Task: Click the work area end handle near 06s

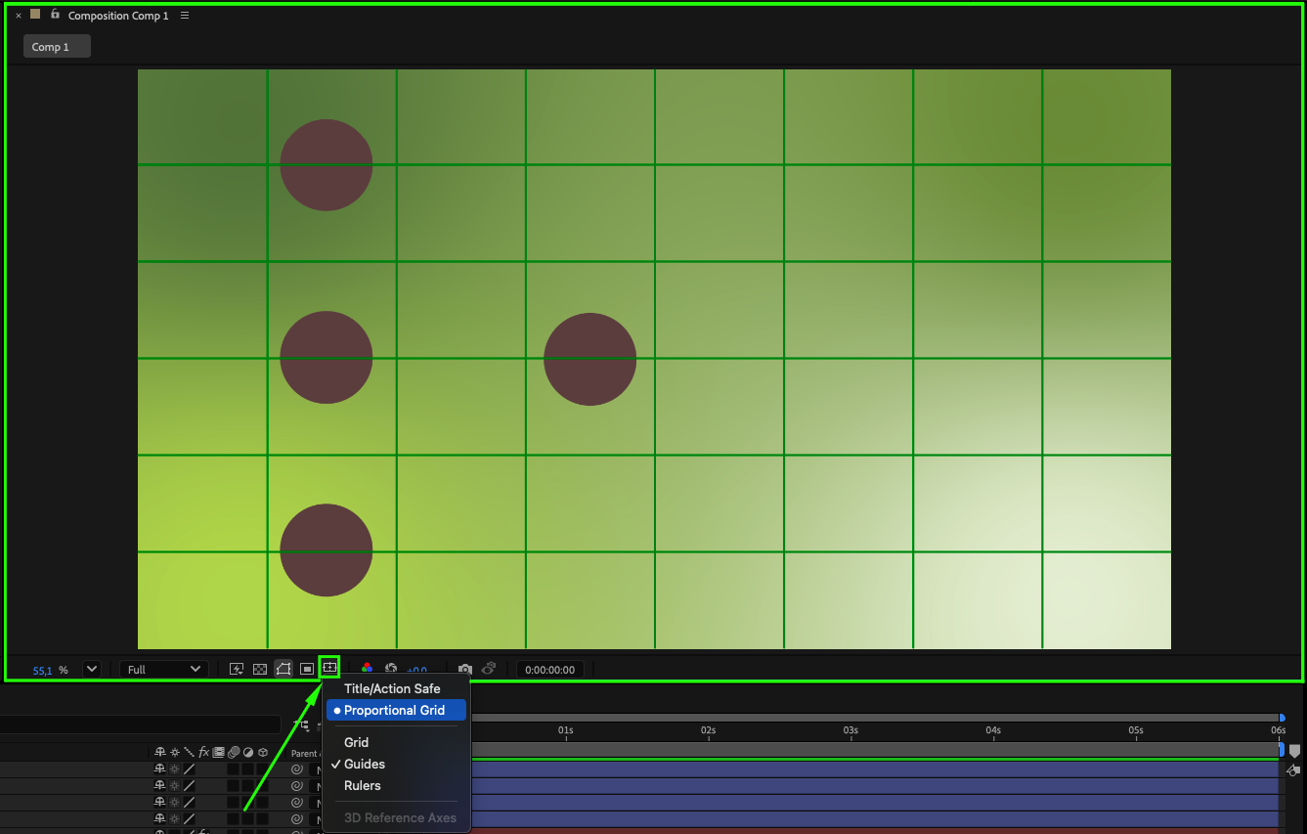Action: [1282, 749]
